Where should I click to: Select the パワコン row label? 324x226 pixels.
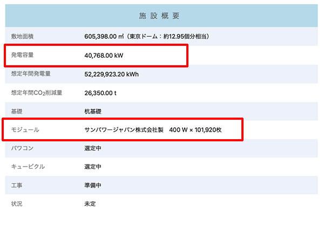pyautogui.click(x=24, y=148)
